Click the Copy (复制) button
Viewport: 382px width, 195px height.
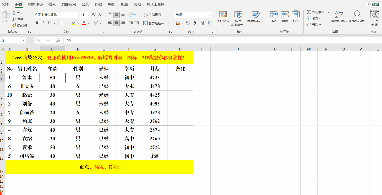[18, 19]
